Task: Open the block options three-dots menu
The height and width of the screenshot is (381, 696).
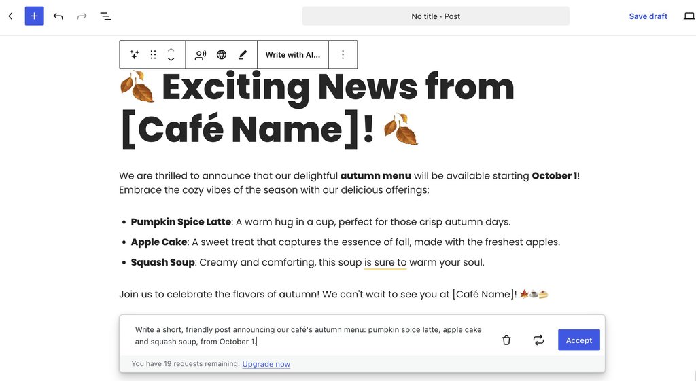Action: point(343,54)
